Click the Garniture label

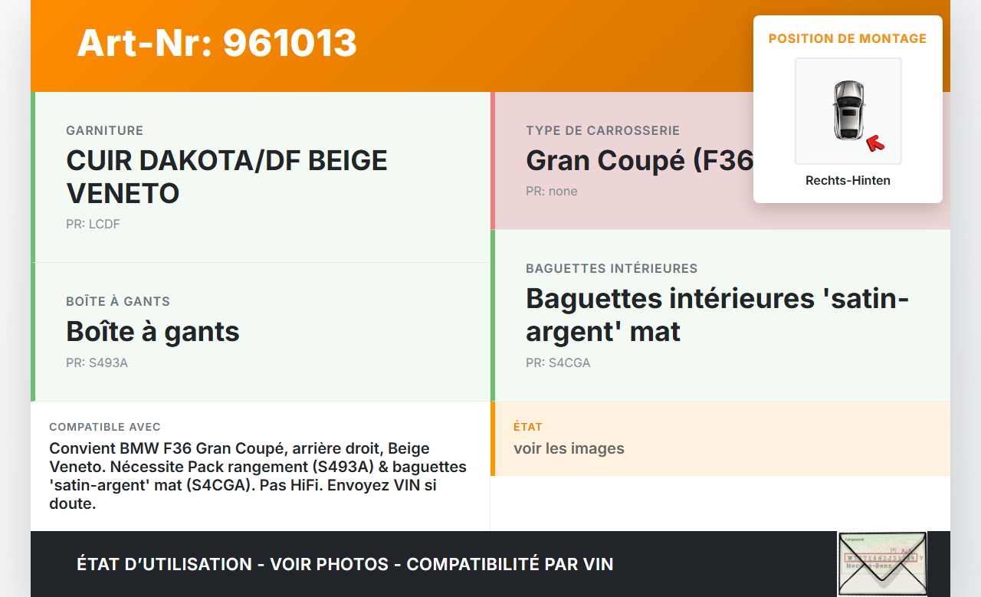point(104,131)
